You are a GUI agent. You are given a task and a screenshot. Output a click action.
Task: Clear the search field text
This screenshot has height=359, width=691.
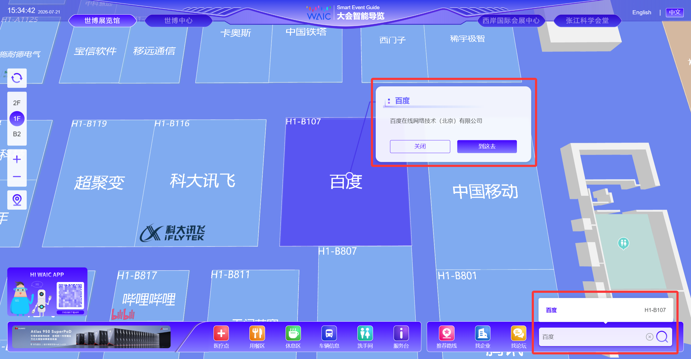(x=649, y=337)
